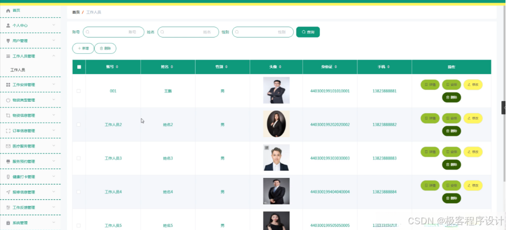The height and width of the screenshot is (230, 506).
Task: Focus the 账号 search input field
Action: coord(114,32)
